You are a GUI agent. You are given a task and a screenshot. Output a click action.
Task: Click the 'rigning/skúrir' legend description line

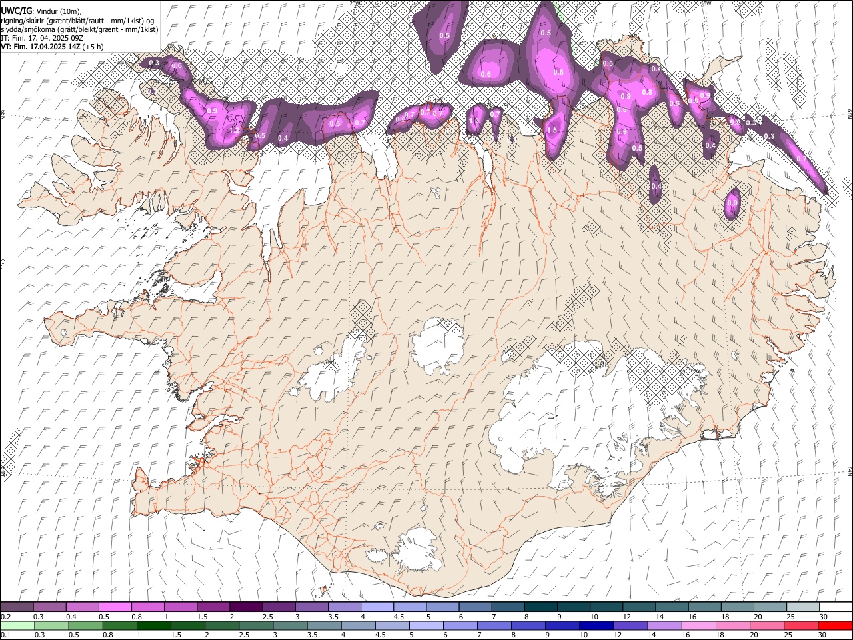[77, 21]
